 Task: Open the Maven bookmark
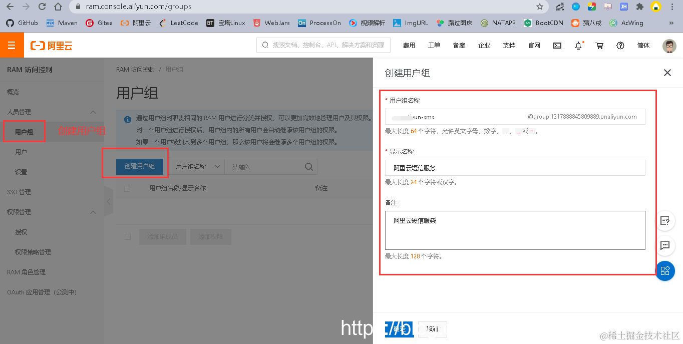point(62,23)
